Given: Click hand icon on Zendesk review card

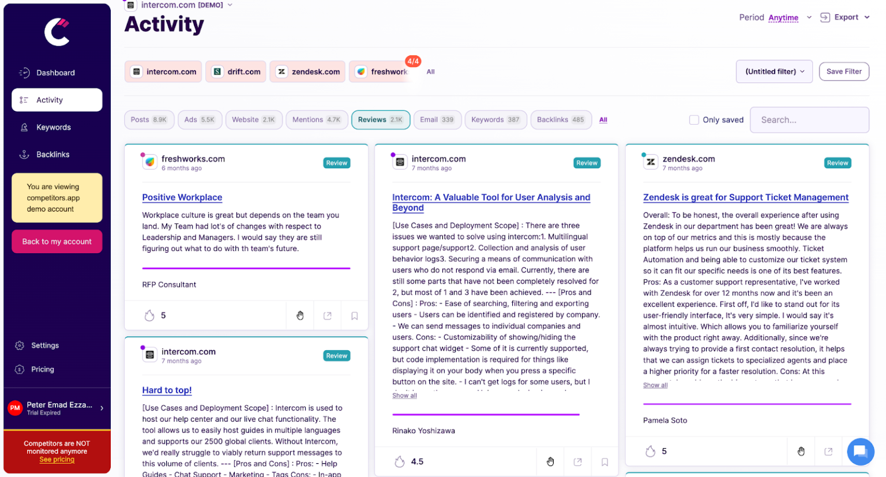Looking at the screenshot, I should pos(801,451).
